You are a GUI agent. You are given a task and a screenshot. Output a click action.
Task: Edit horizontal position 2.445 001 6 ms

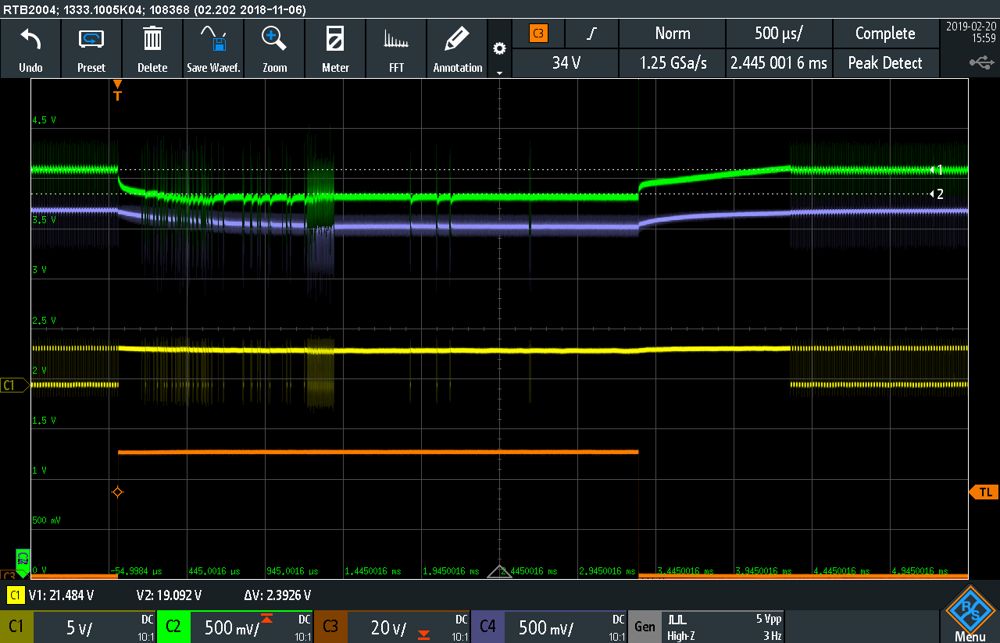[779, 63]
